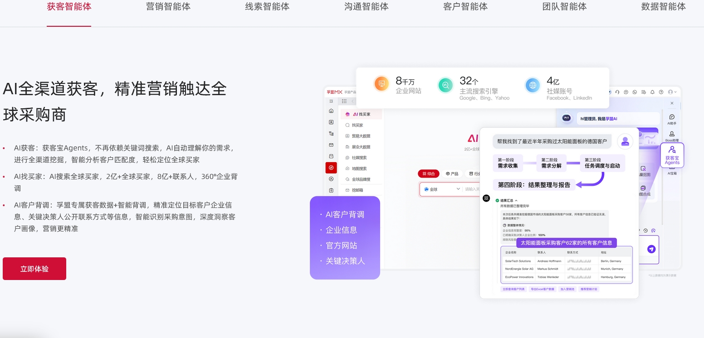Viewport: 704px width, 338px height.
Task: Open the notification bell icon
Action: [x=652, y=92]
